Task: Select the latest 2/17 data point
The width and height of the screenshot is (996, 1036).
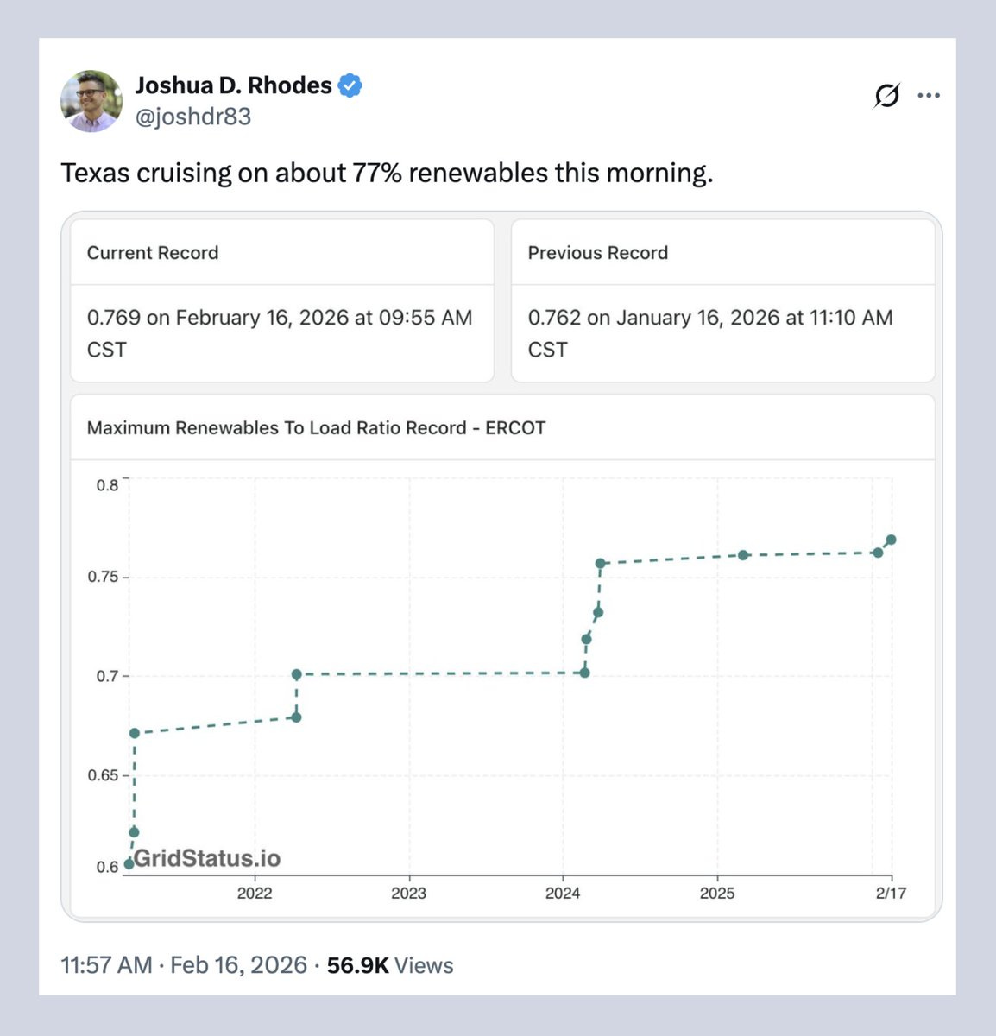Action: [x=892, y=538]
